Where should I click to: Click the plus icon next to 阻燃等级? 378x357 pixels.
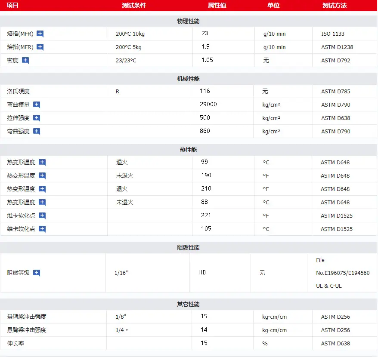coord(37,273)
